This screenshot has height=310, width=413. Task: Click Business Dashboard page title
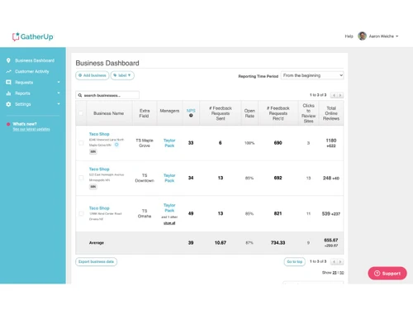tap(107, 63)
